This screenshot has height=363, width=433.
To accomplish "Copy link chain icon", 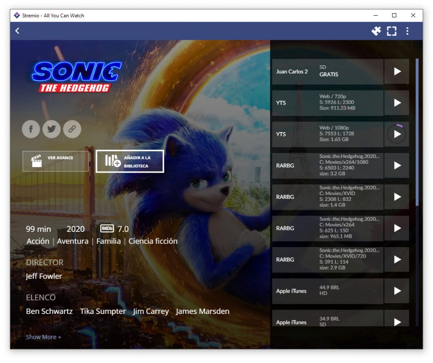I will click(x=72, y=129).
